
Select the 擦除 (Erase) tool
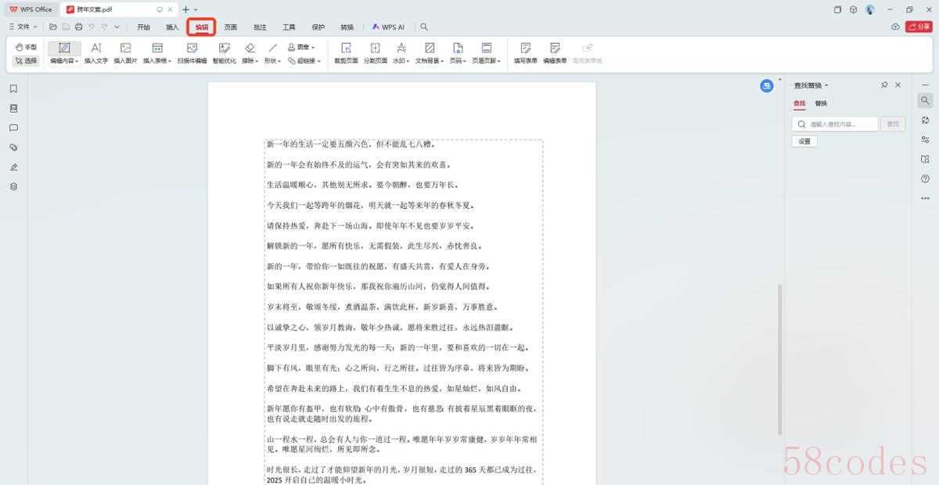(x=250, y=52)
